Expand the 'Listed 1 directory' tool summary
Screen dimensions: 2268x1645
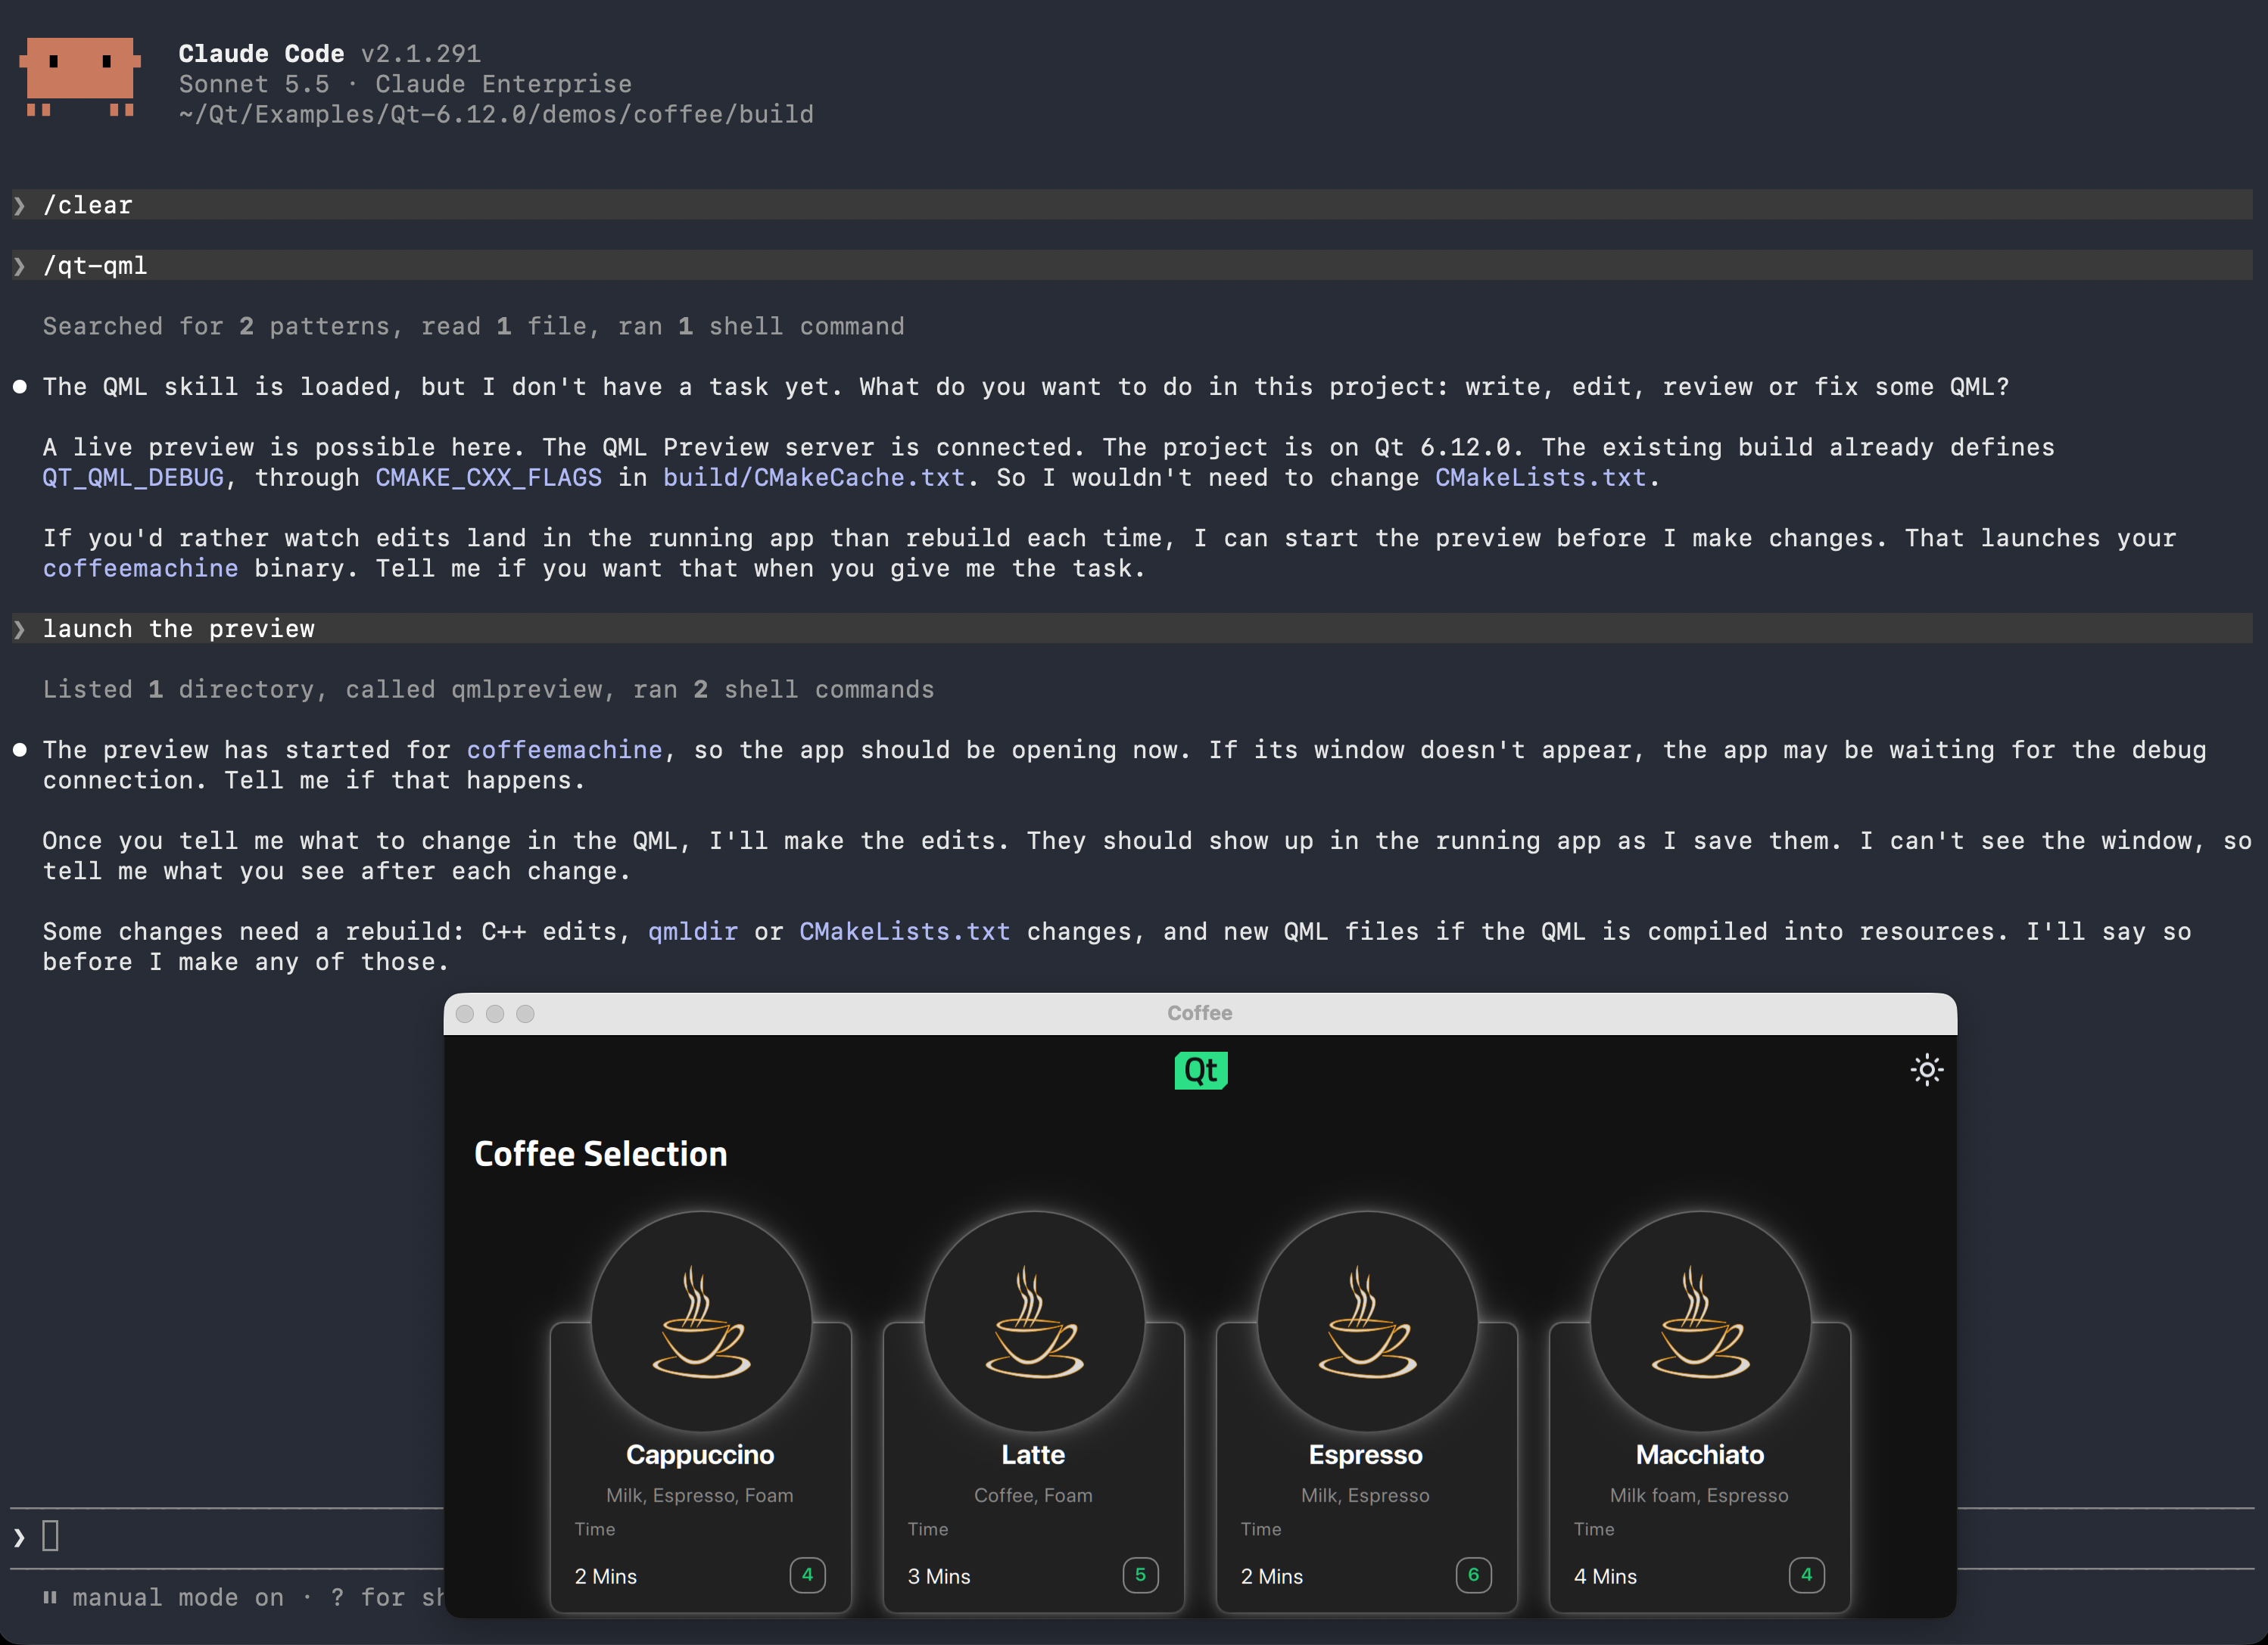pyautogui.click(x=488, y=689)
